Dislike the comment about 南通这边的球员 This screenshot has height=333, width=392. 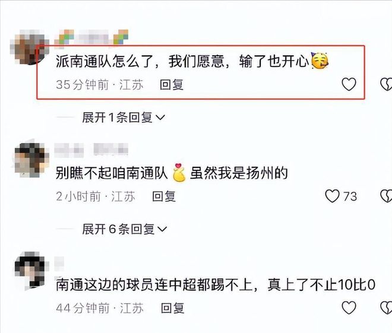click(386, 307)
